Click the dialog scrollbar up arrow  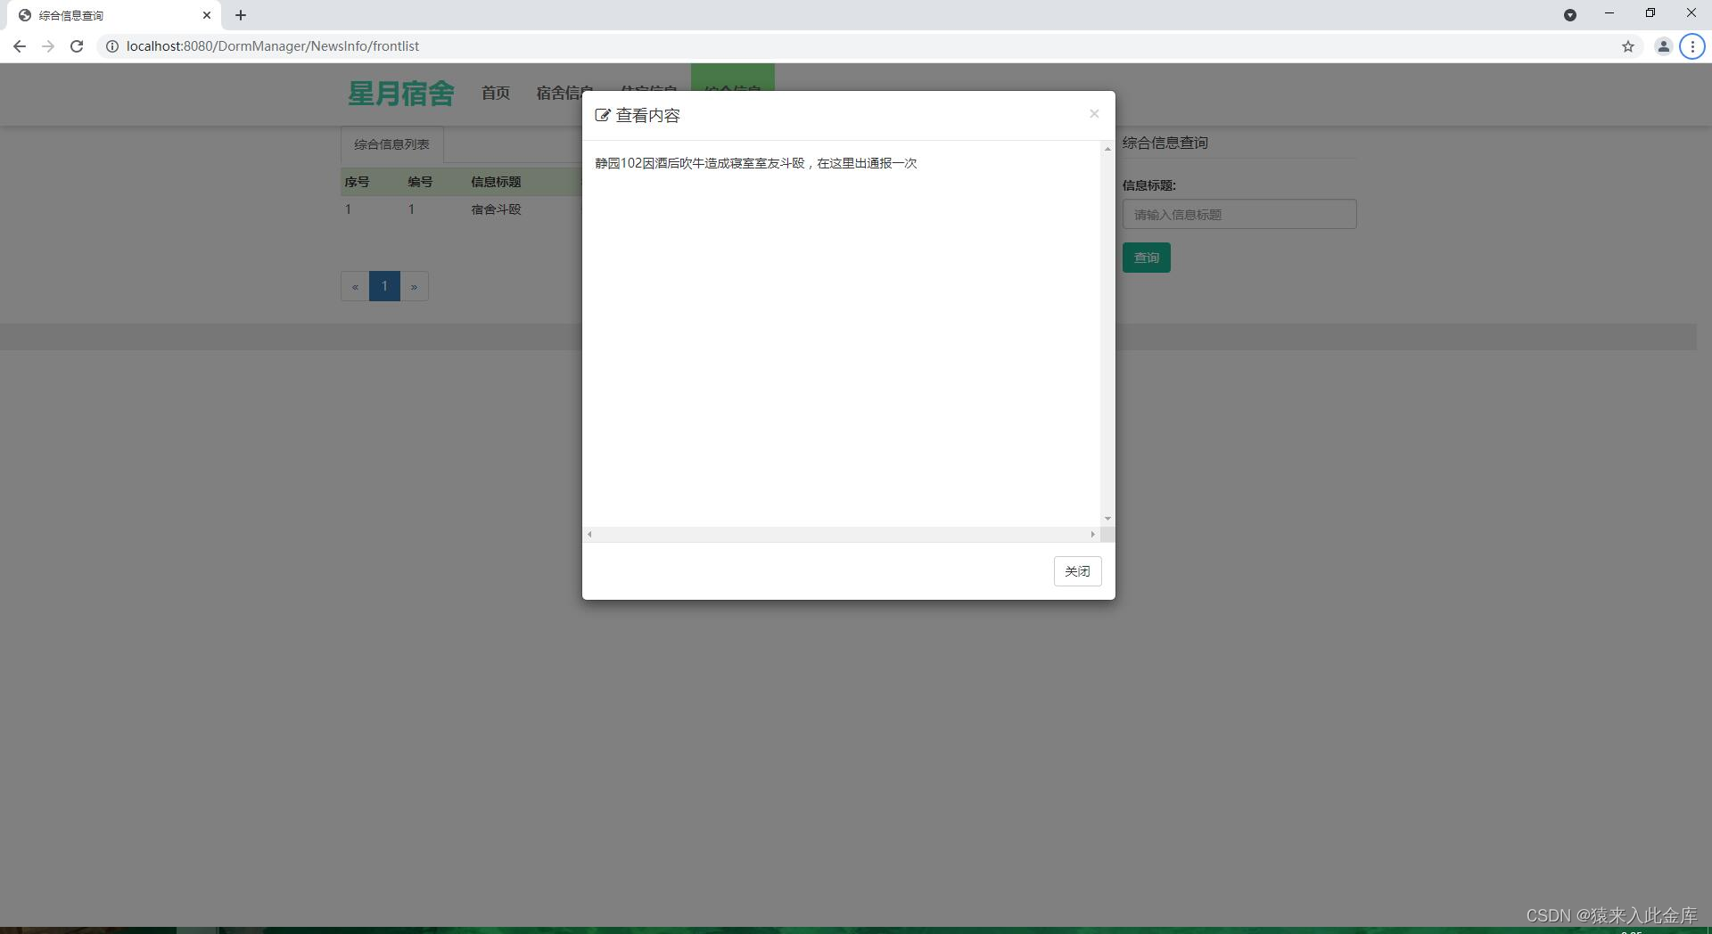tap(1107, 149)
